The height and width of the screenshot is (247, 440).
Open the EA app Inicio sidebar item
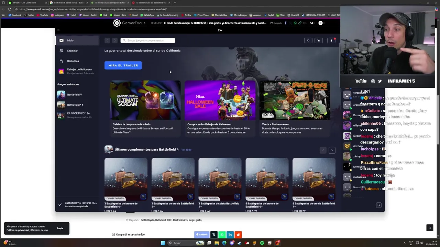(78, 40)
